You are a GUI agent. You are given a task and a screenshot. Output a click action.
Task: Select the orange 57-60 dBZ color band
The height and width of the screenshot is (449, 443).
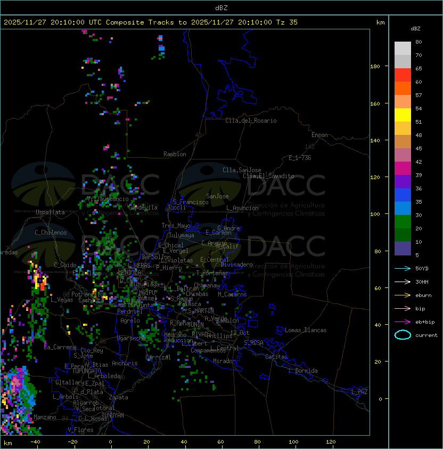pyautogui.click(x=403, y=89)
